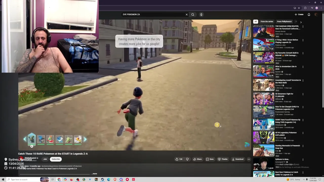Select the 'All' filter chip
This screenshot has width=324, height=182.
[256, 21]
